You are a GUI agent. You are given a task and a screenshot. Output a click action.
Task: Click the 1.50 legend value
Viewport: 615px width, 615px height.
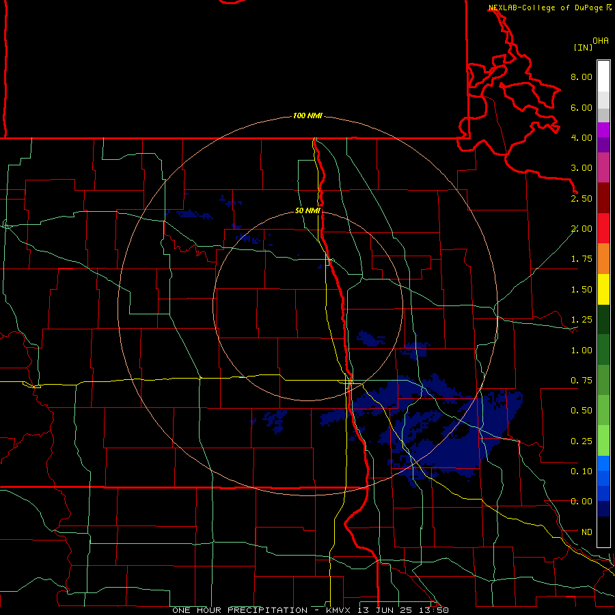tap(582, 290)
